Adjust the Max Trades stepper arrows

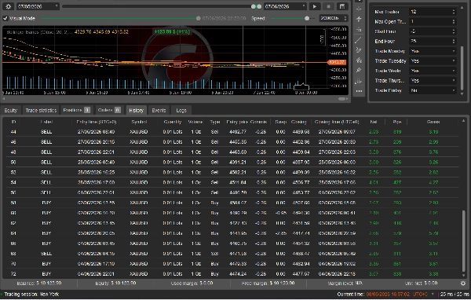point(454,12)
